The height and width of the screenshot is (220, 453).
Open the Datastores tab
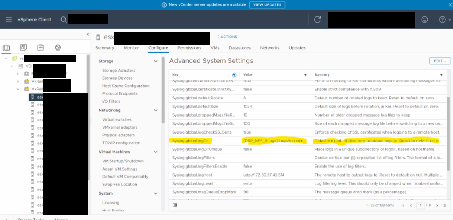[240, 48]
